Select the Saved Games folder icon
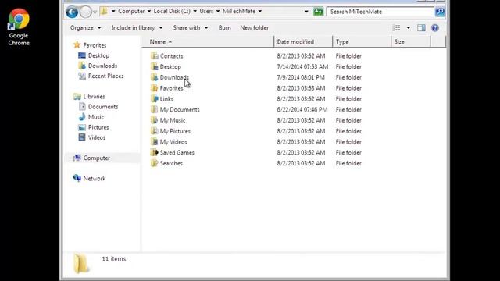 coord(155,152)
